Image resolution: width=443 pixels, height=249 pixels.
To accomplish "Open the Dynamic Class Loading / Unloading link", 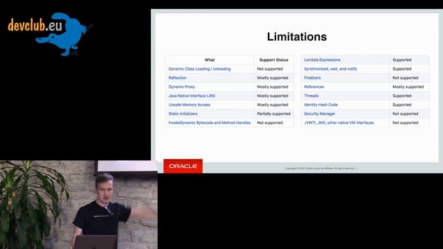I will (x=199, y=69).
